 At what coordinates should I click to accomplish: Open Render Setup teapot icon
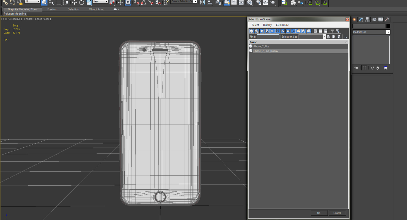click(258, 2)
